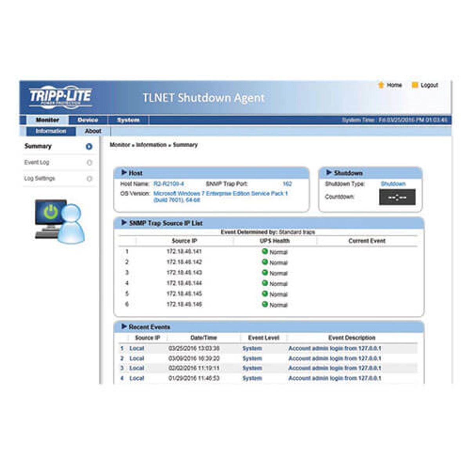Switch to the Information sub-tab

[x=51, y=131]
